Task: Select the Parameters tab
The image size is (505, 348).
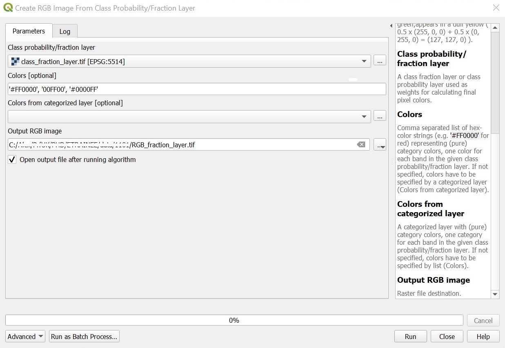Action: click(29, 31)
